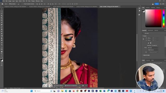
Task: Select the Clone Stamp tool
Action: click(x=2, y=29)
